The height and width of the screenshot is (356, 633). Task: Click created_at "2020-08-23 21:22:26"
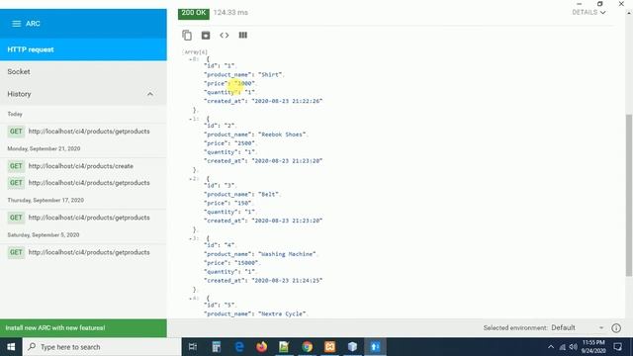click(287, 101)
